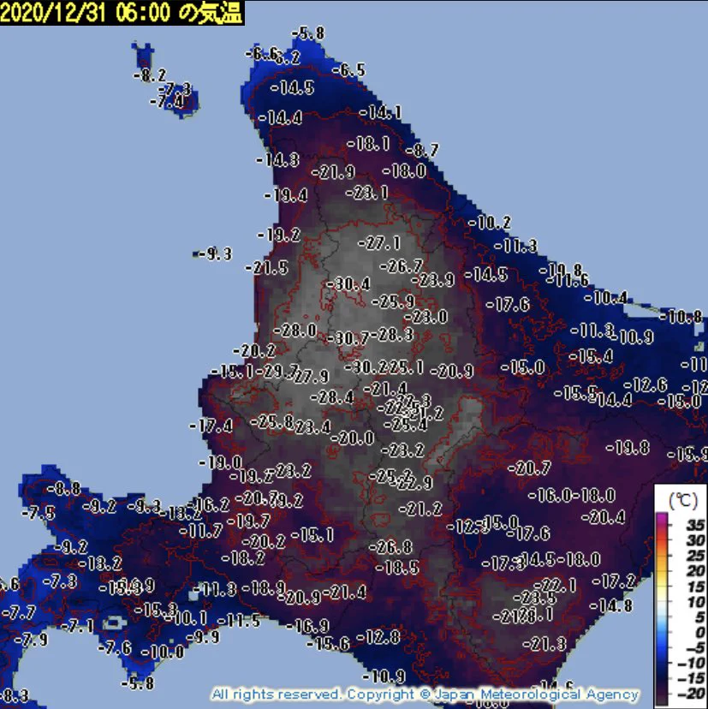This screenshot has height=709, width=708.
Task: Select the -10.8 temperature value
Action: [x=681, y=317]
